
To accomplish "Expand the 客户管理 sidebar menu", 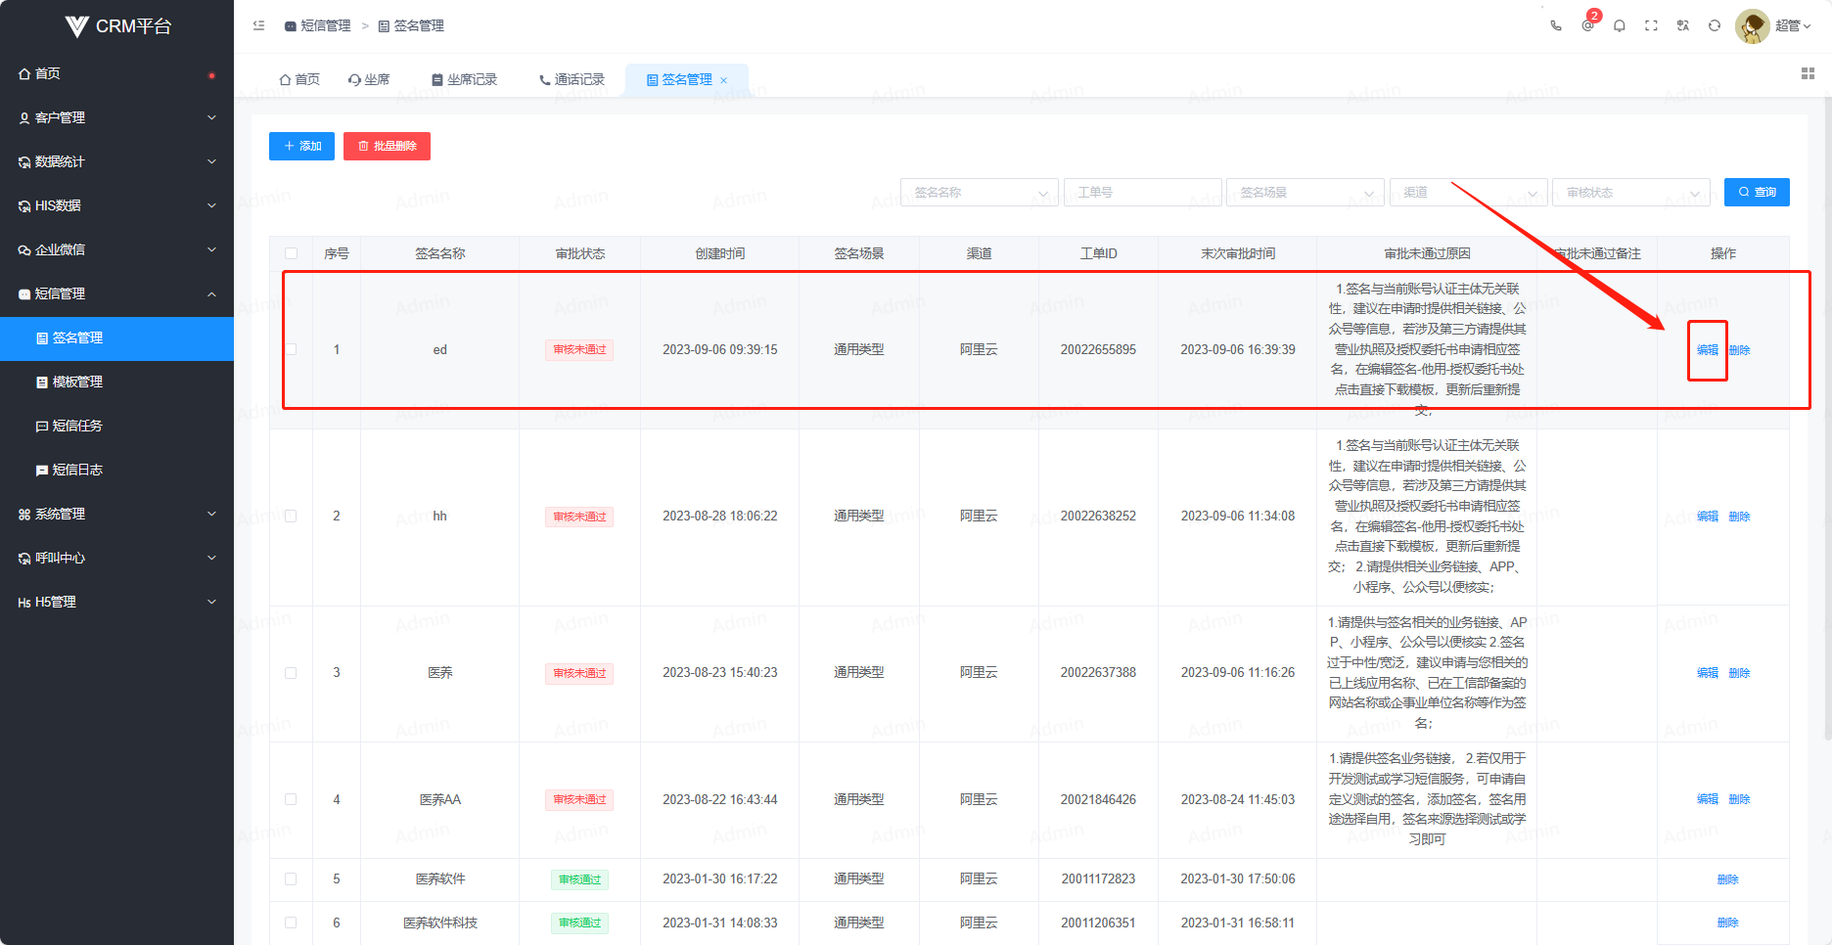I will click(116, 117).
